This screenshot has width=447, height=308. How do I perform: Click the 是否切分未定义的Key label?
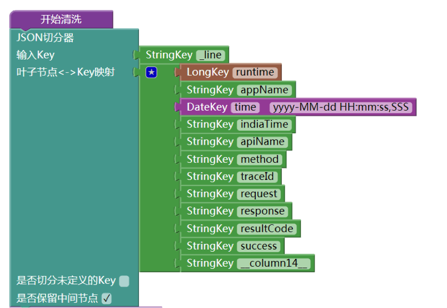coord(66,281)
